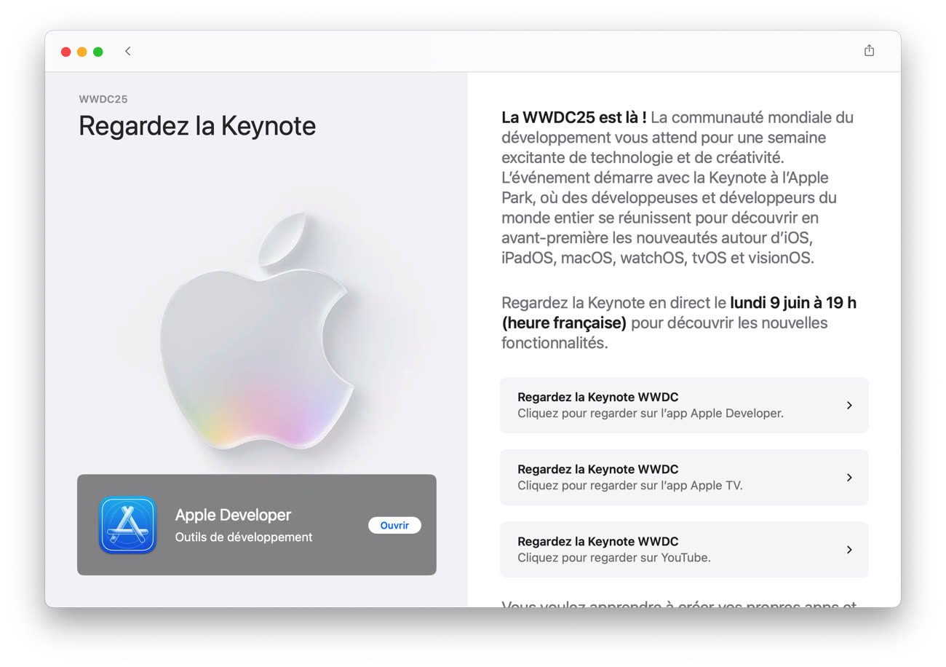
Task: Click the 'Regardez la Keynote' heading
Action: click(x=197, y=126)
